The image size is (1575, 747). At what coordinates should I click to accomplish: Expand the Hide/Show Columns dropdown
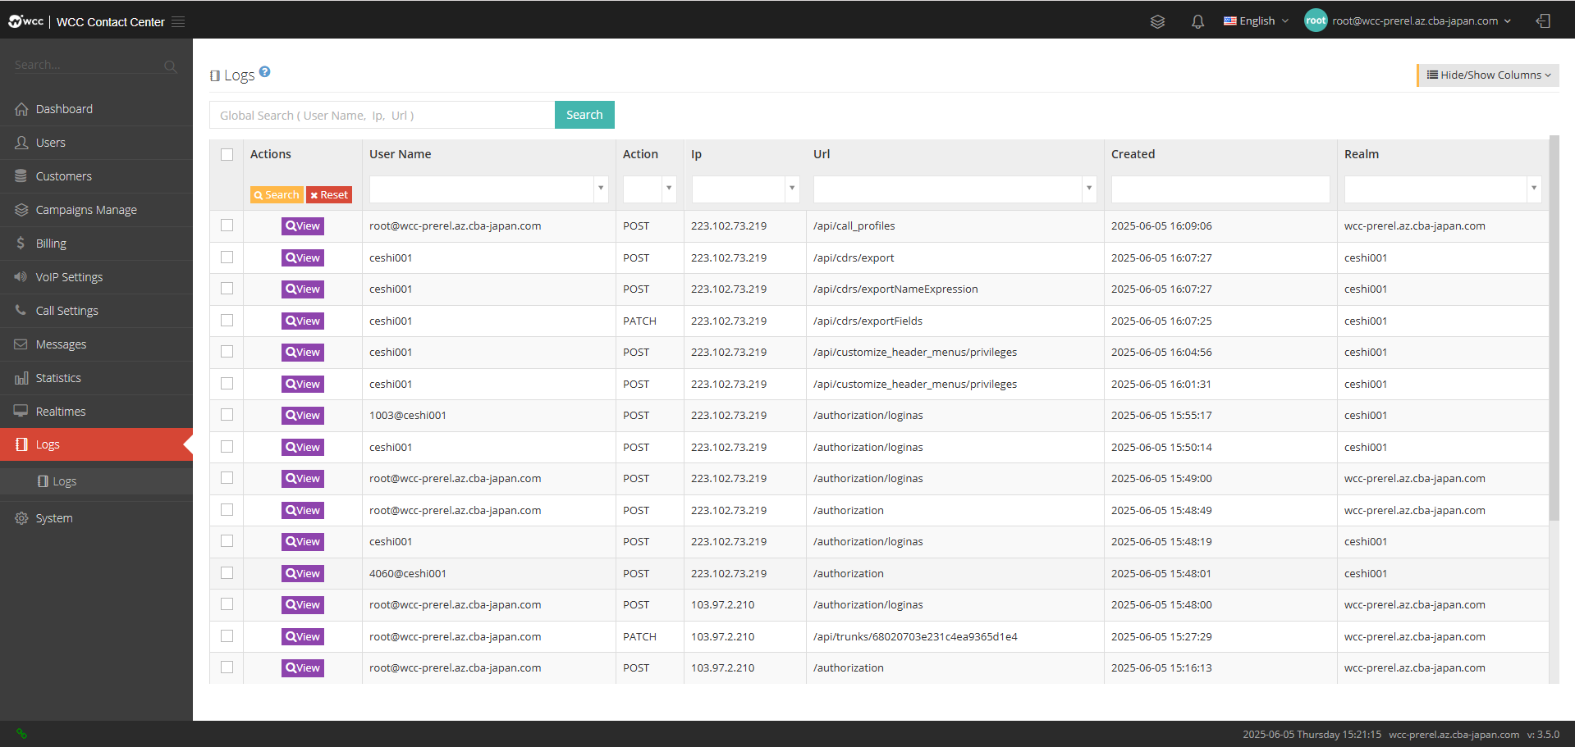click(x=1488, y=75)
